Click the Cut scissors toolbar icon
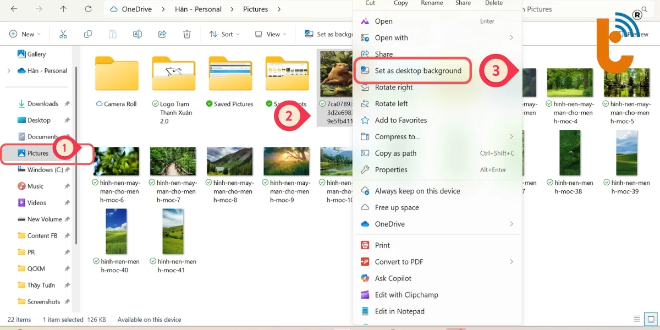This screenshot has height=330, width=660. (63, 34)
